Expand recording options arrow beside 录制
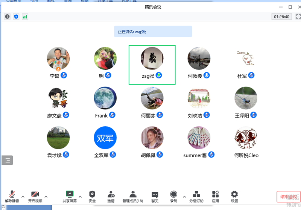Image resolution: width=301 pixels, height=210 pixels. 184,197
